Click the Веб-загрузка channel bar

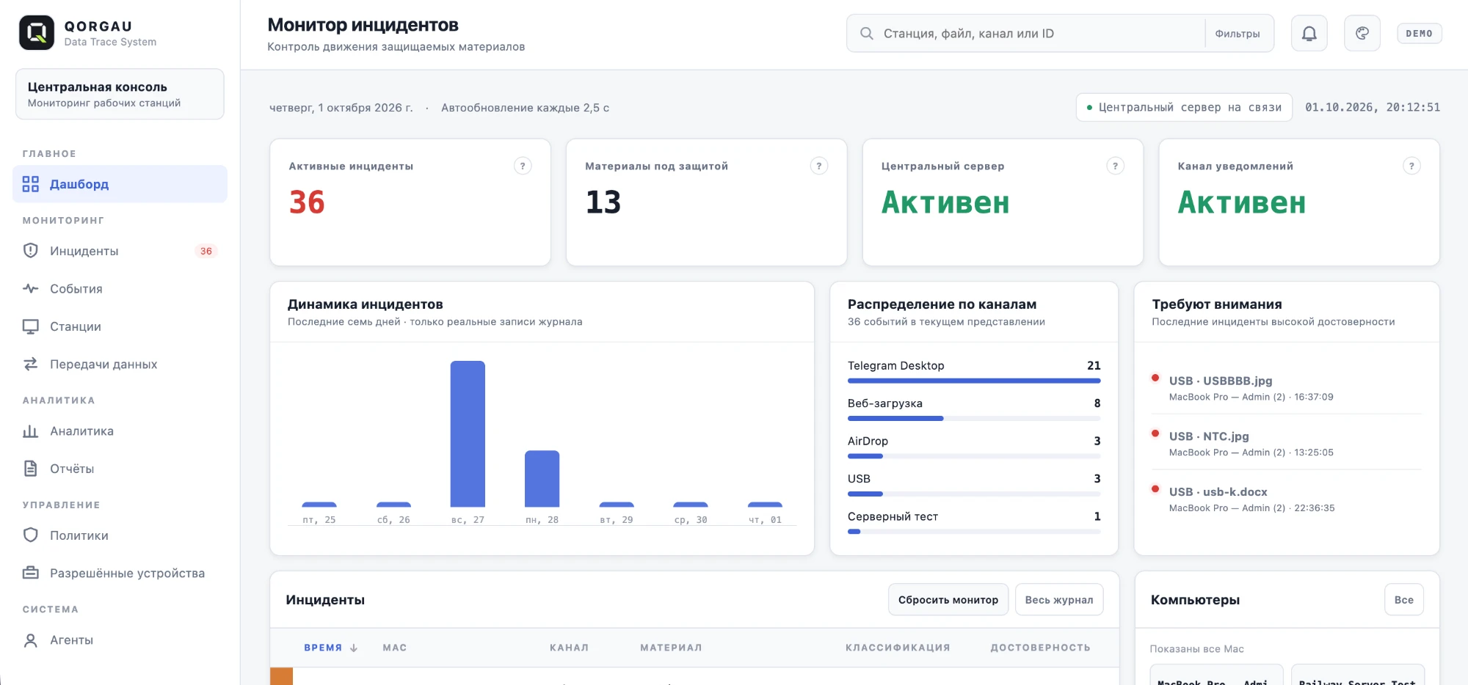point(974,418)
